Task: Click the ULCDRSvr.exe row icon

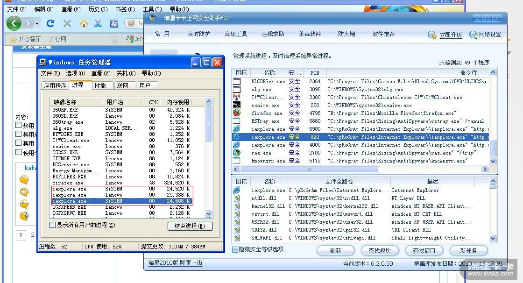Action: click(236, 81)
